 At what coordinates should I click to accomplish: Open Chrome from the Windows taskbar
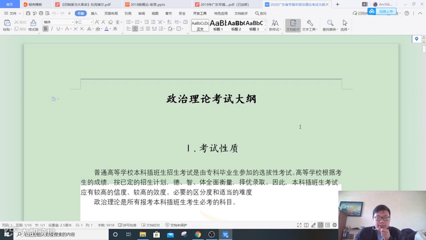pyautogui.click(x=198, y=234)
